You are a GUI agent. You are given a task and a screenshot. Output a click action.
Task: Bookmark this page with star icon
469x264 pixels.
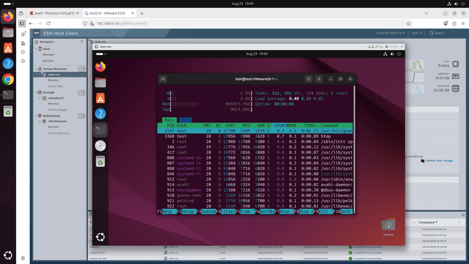[x=409, y=23]
